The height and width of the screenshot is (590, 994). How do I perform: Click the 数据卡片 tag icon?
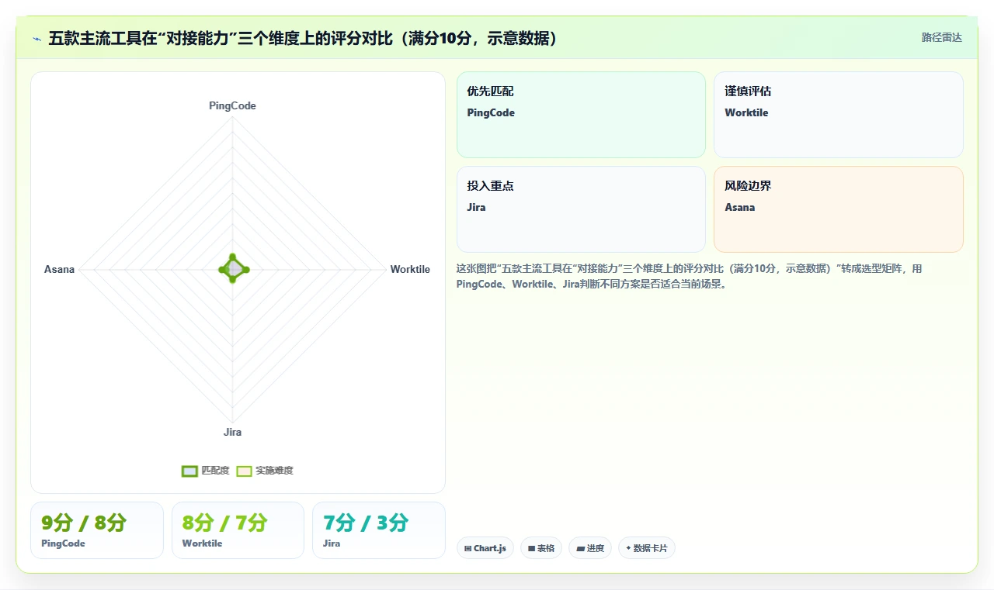[628, 548]
